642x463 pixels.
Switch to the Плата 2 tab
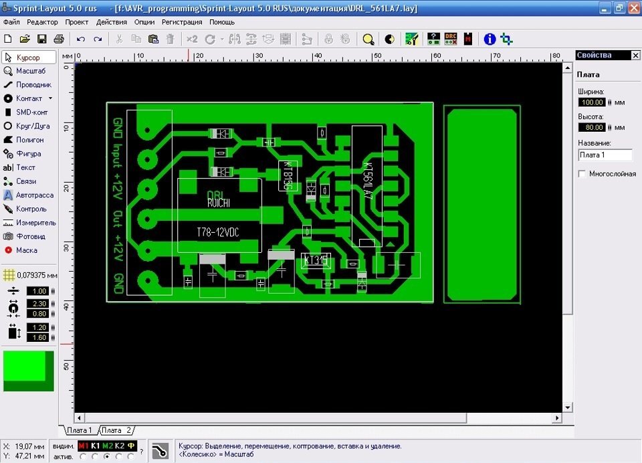116,430
